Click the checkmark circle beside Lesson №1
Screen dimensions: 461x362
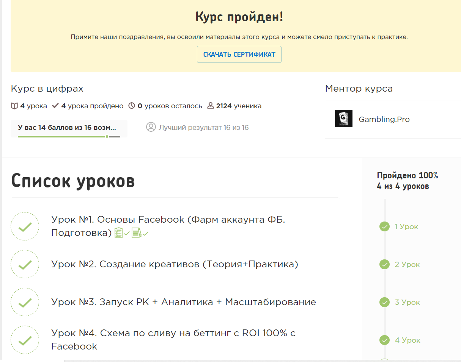(25, 226)
